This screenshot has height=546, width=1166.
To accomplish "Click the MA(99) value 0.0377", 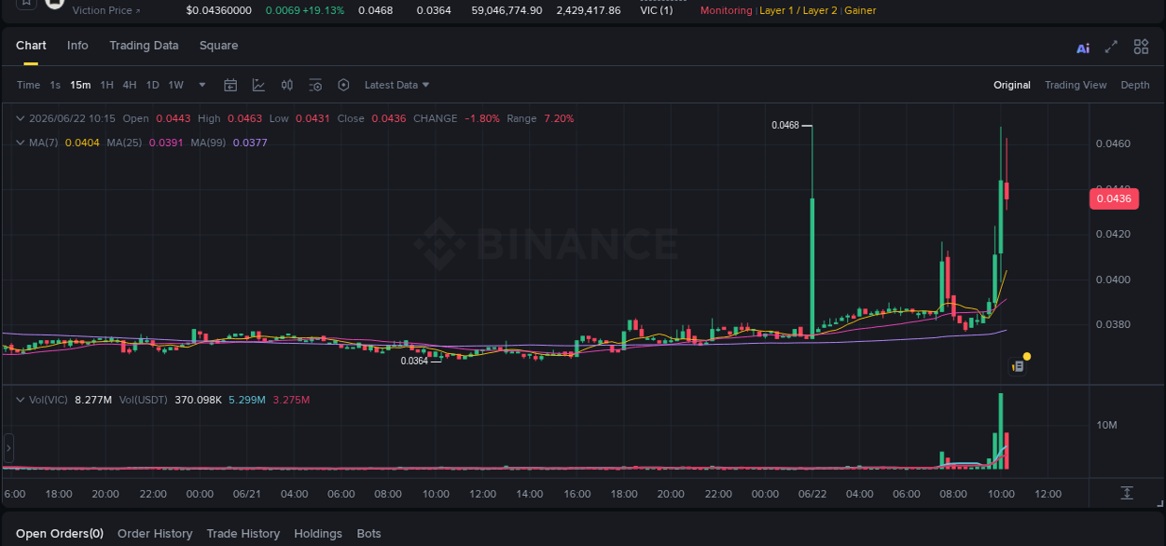I will coord(250,143).
